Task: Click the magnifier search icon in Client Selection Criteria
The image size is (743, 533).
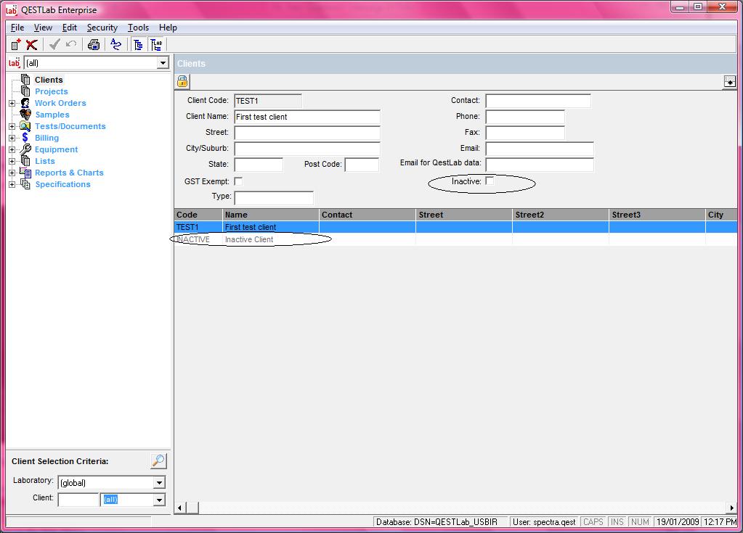Action: pos(158,461)
